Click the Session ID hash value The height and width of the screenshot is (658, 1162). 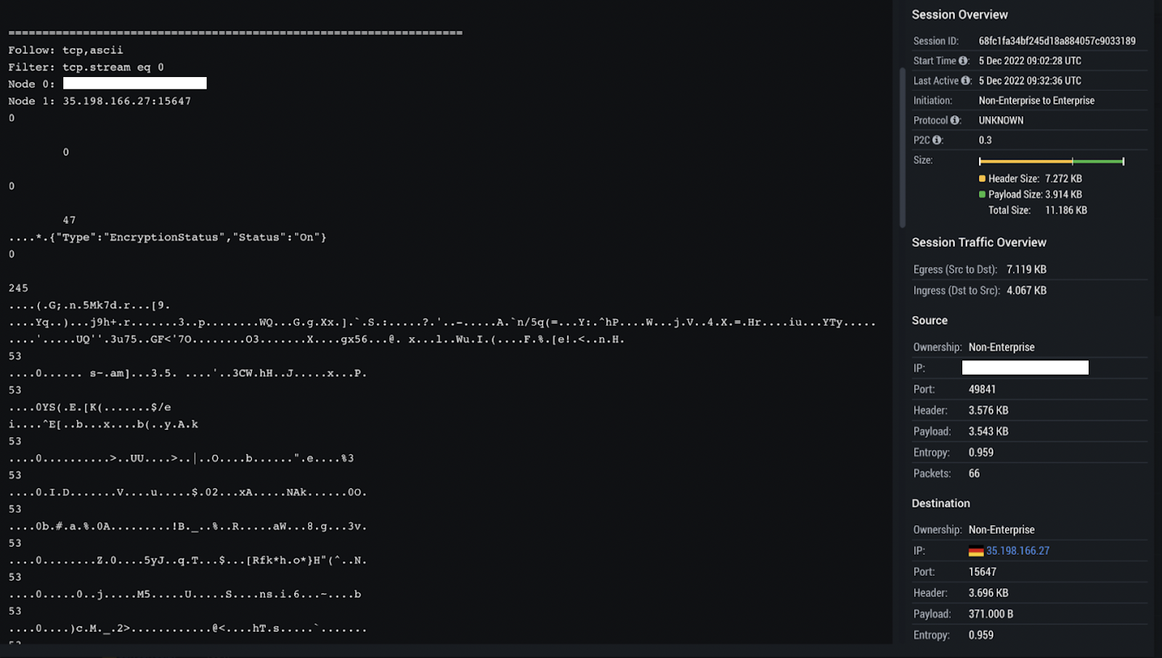(1057, 41)
